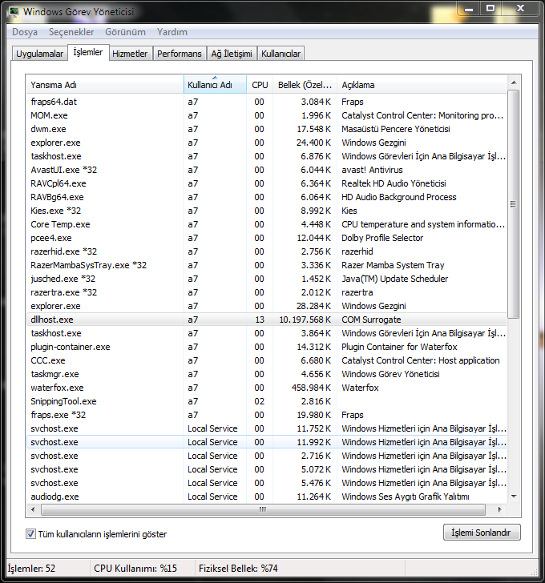Select the dllhost.exe COM Surrogate process
The image size is (545, 583).
(x=266, y=320)
